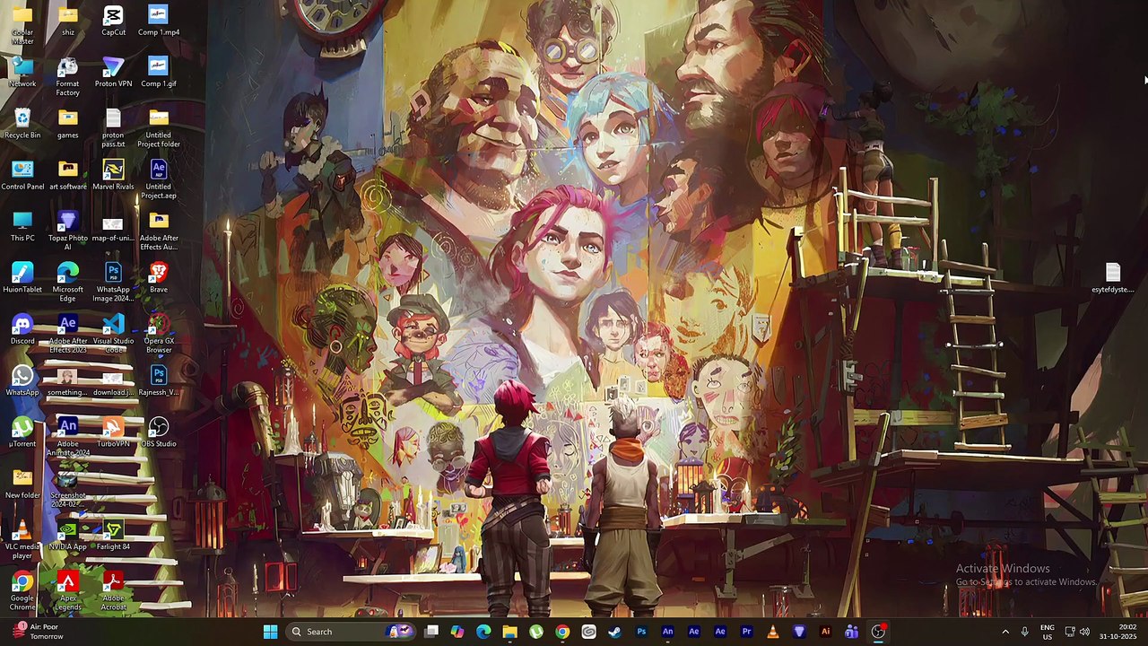This screenshot has height=646, width=1148.
Task: Select the Format Factory desktop icon
Action: point(67,77)
